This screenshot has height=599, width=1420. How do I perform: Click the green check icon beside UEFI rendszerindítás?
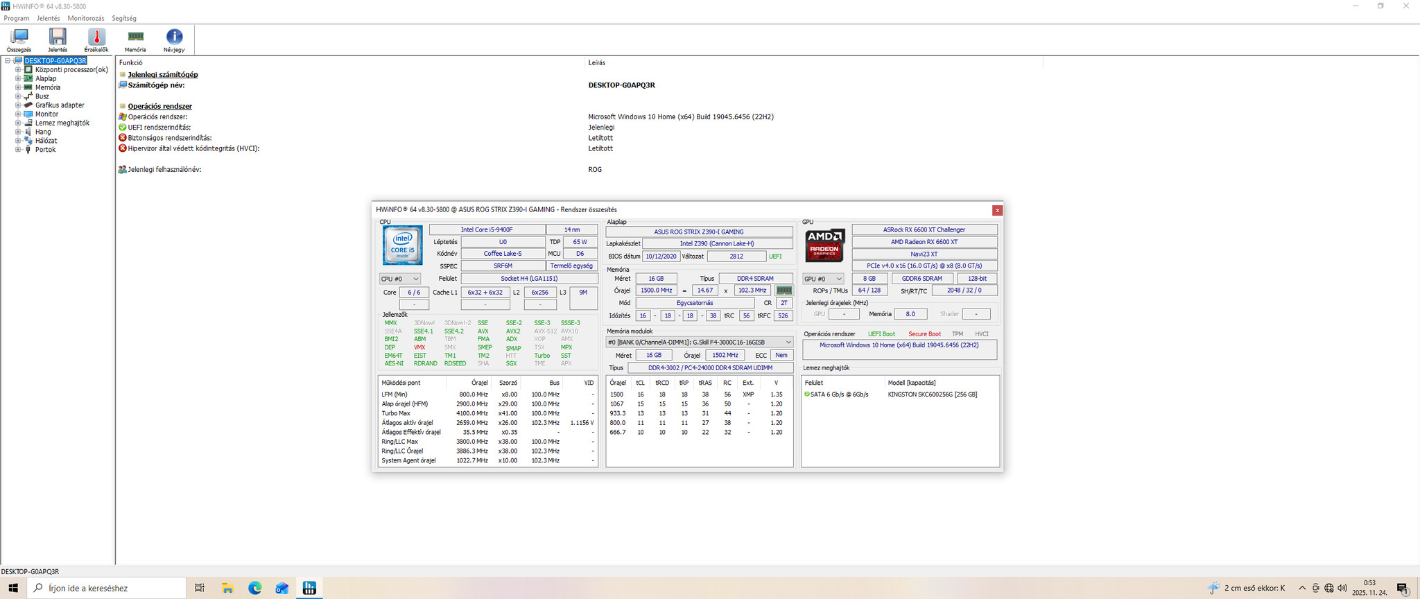pos(123,128)
